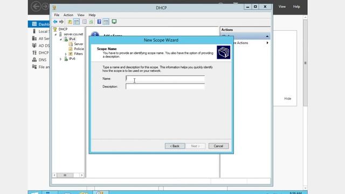Click in the scope Name field
Screen dimensions: 345x194
pos(165,79)
